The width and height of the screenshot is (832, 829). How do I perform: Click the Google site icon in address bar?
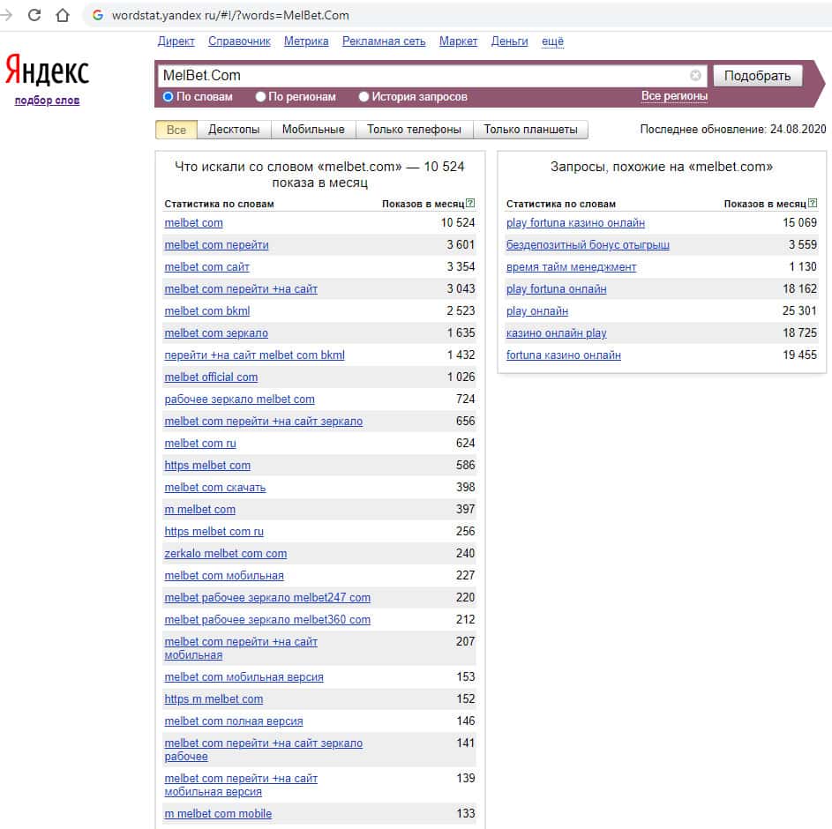pyautogui.click(x=97, y=15)
